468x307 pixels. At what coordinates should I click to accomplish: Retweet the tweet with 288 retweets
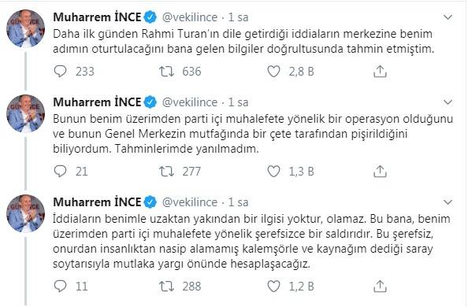pos(166,287)
